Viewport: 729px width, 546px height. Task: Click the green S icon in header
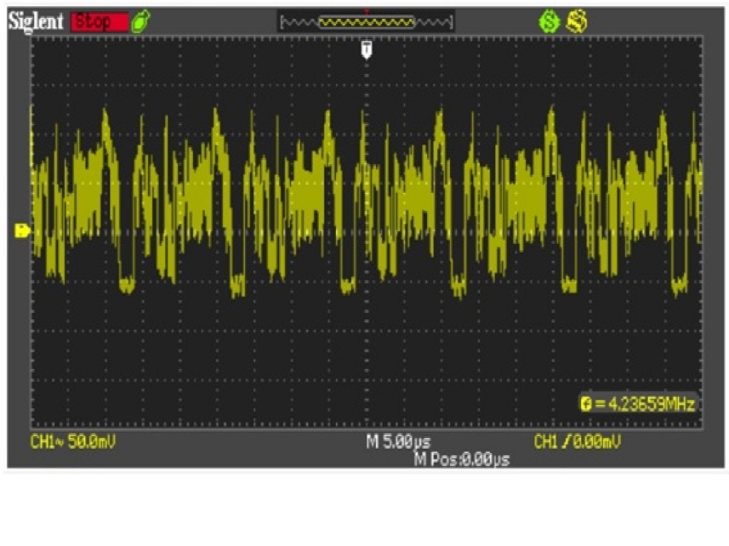[549, 23]
